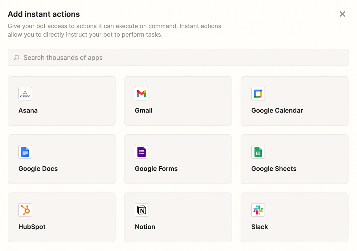This screenshot has width=357, height=251.
Task: Select the Asana card label
Action: coord(28,110)
